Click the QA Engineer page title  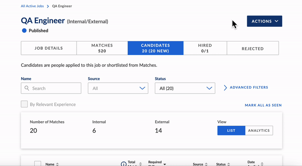(x=43, y=21)
